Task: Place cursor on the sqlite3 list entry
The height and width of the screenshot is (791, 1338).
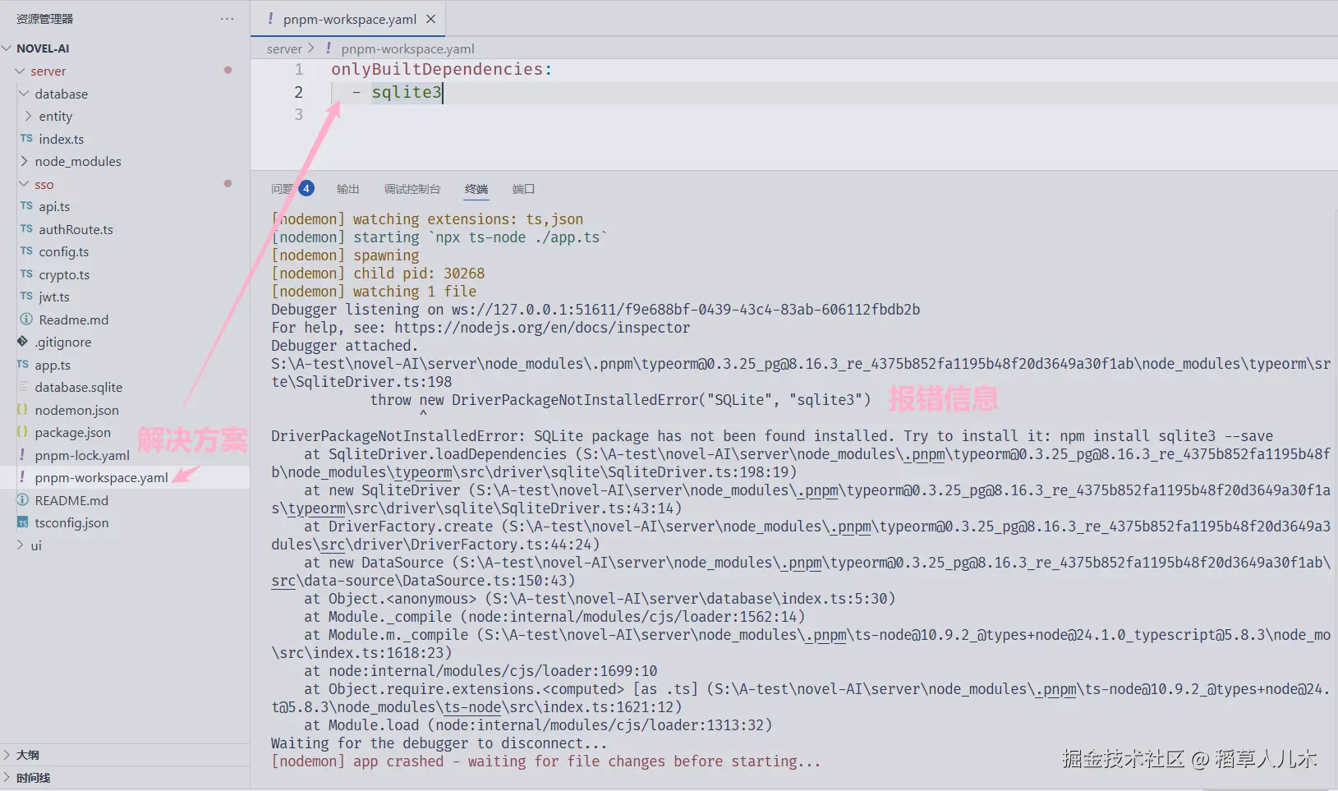Action: 407,92
